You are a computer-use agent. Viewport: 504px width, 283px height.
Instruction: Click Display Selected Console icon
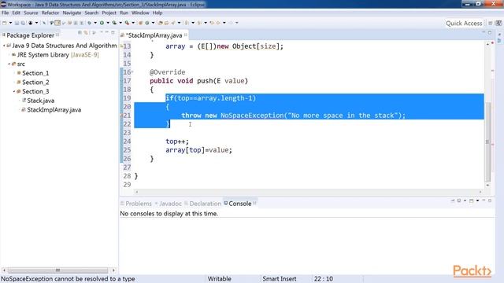(459, 200)
